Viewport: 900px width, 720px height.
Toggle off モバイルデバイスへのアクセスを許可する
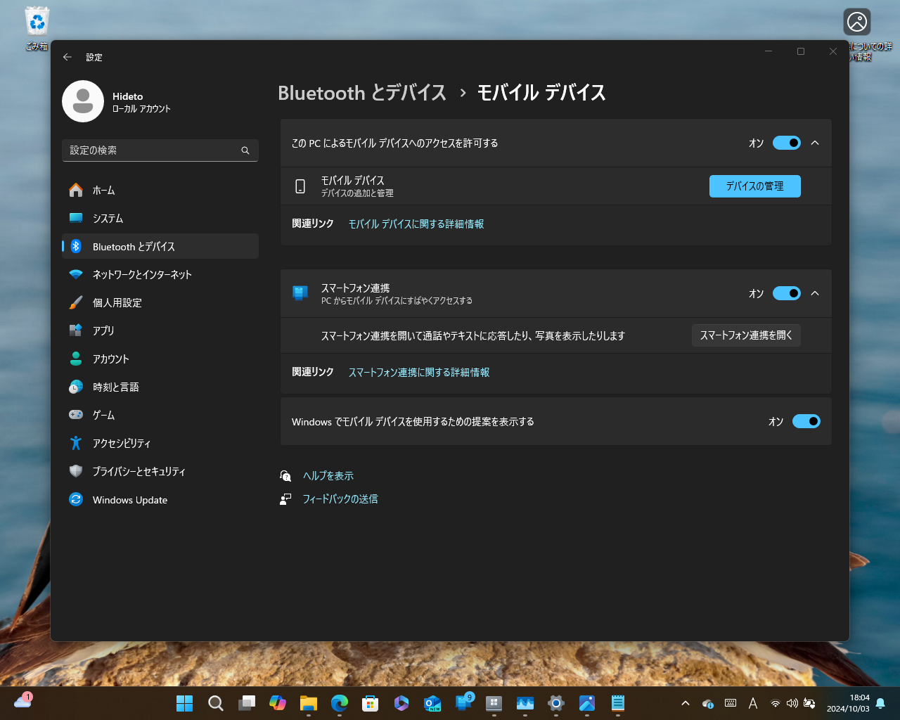(x=786, y=143)
